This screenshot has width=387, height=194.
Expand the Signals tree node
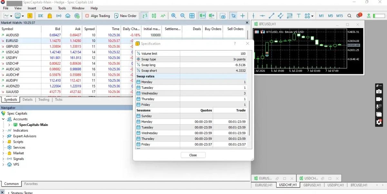coord(4,159)
